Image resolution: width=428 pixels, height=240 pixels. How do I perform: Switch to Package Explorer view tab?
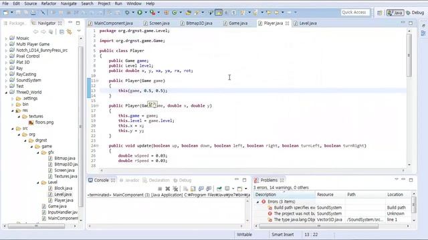pos(15,23)
